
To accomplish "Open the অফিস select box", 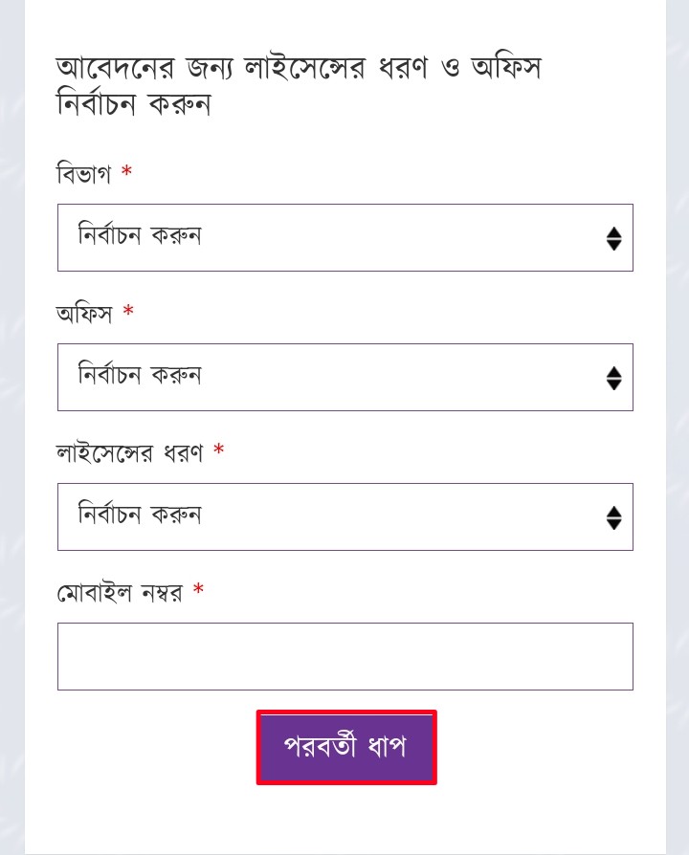I will pos(345,378).
